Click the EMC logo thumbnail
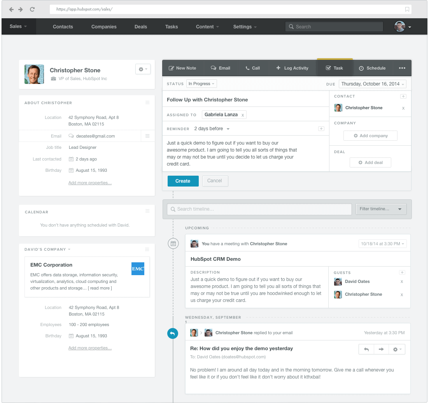429x403 pixels. [x=138, y=269]
